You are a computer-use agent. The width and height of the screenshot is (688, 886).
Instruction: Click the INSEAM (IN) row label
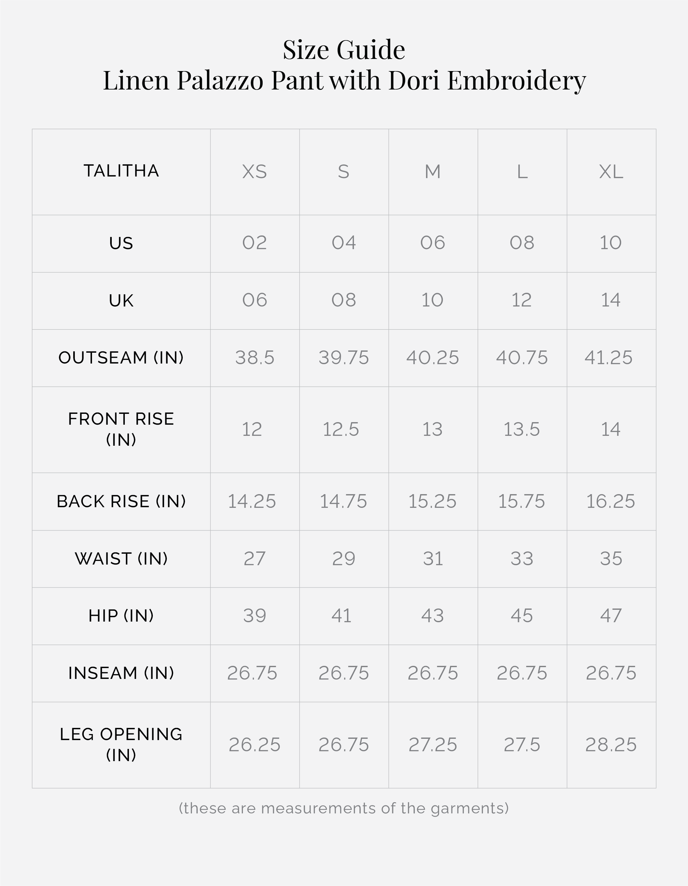[121, 673]
